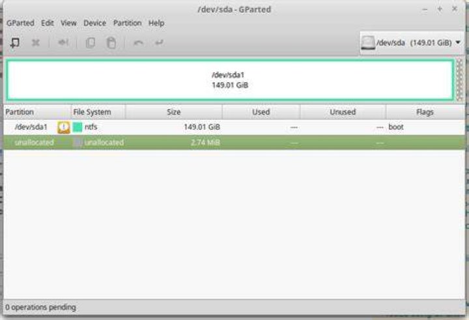Maximize the GParted window

(440, 9)
